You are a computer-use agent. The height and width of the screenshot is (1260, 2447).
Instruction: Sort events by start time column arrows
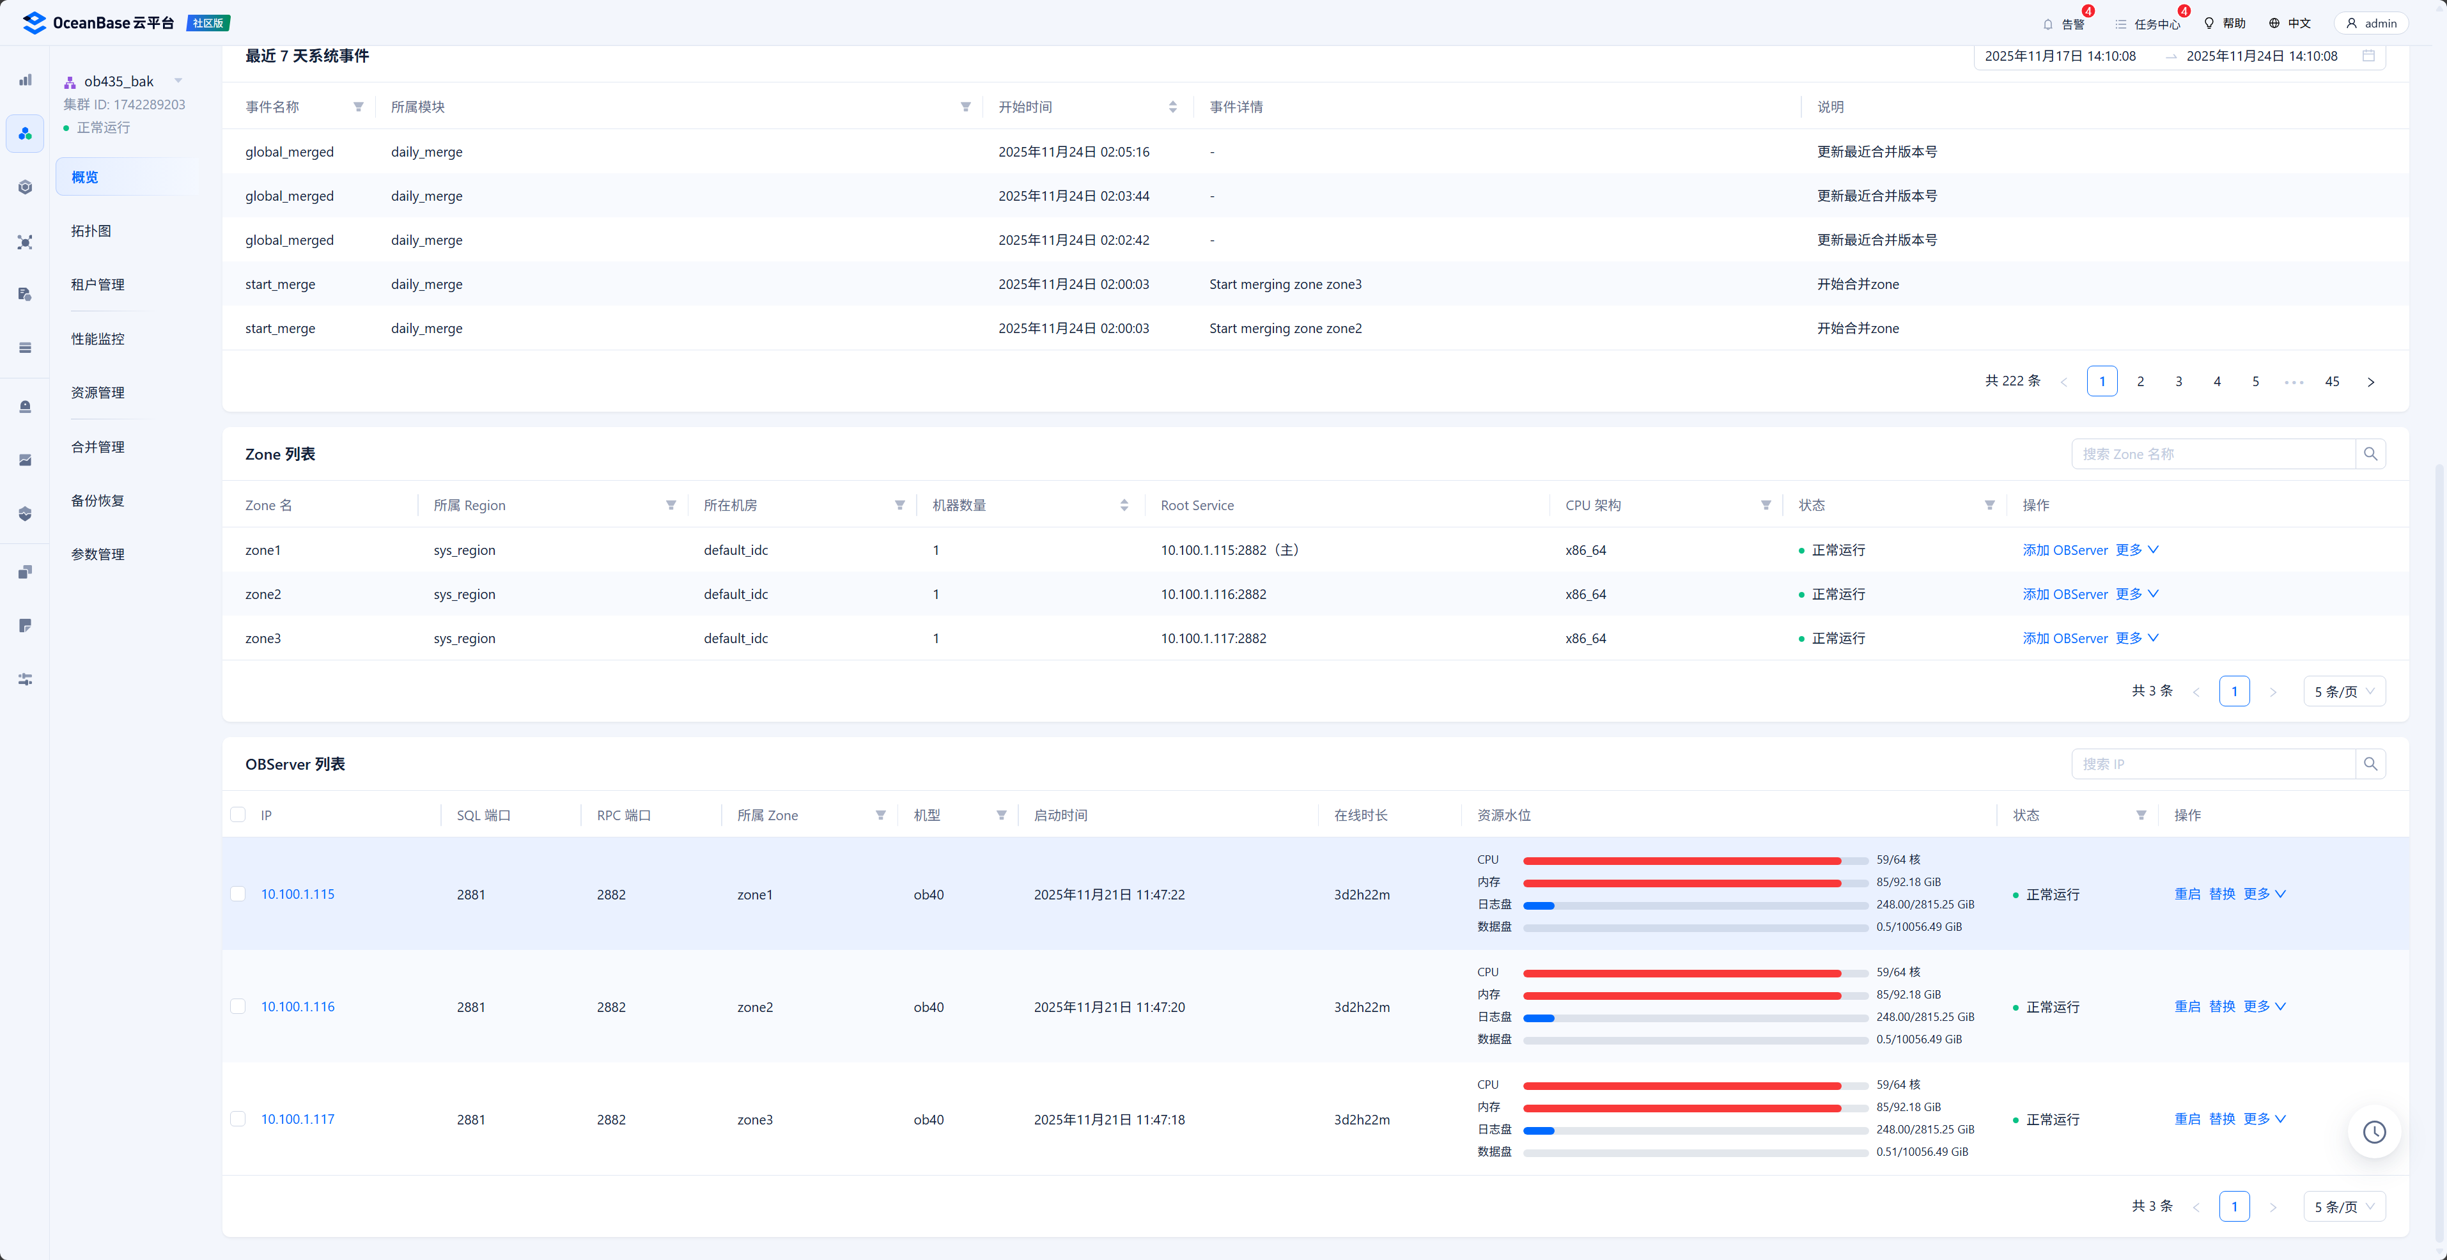[x=1172, y=107]
